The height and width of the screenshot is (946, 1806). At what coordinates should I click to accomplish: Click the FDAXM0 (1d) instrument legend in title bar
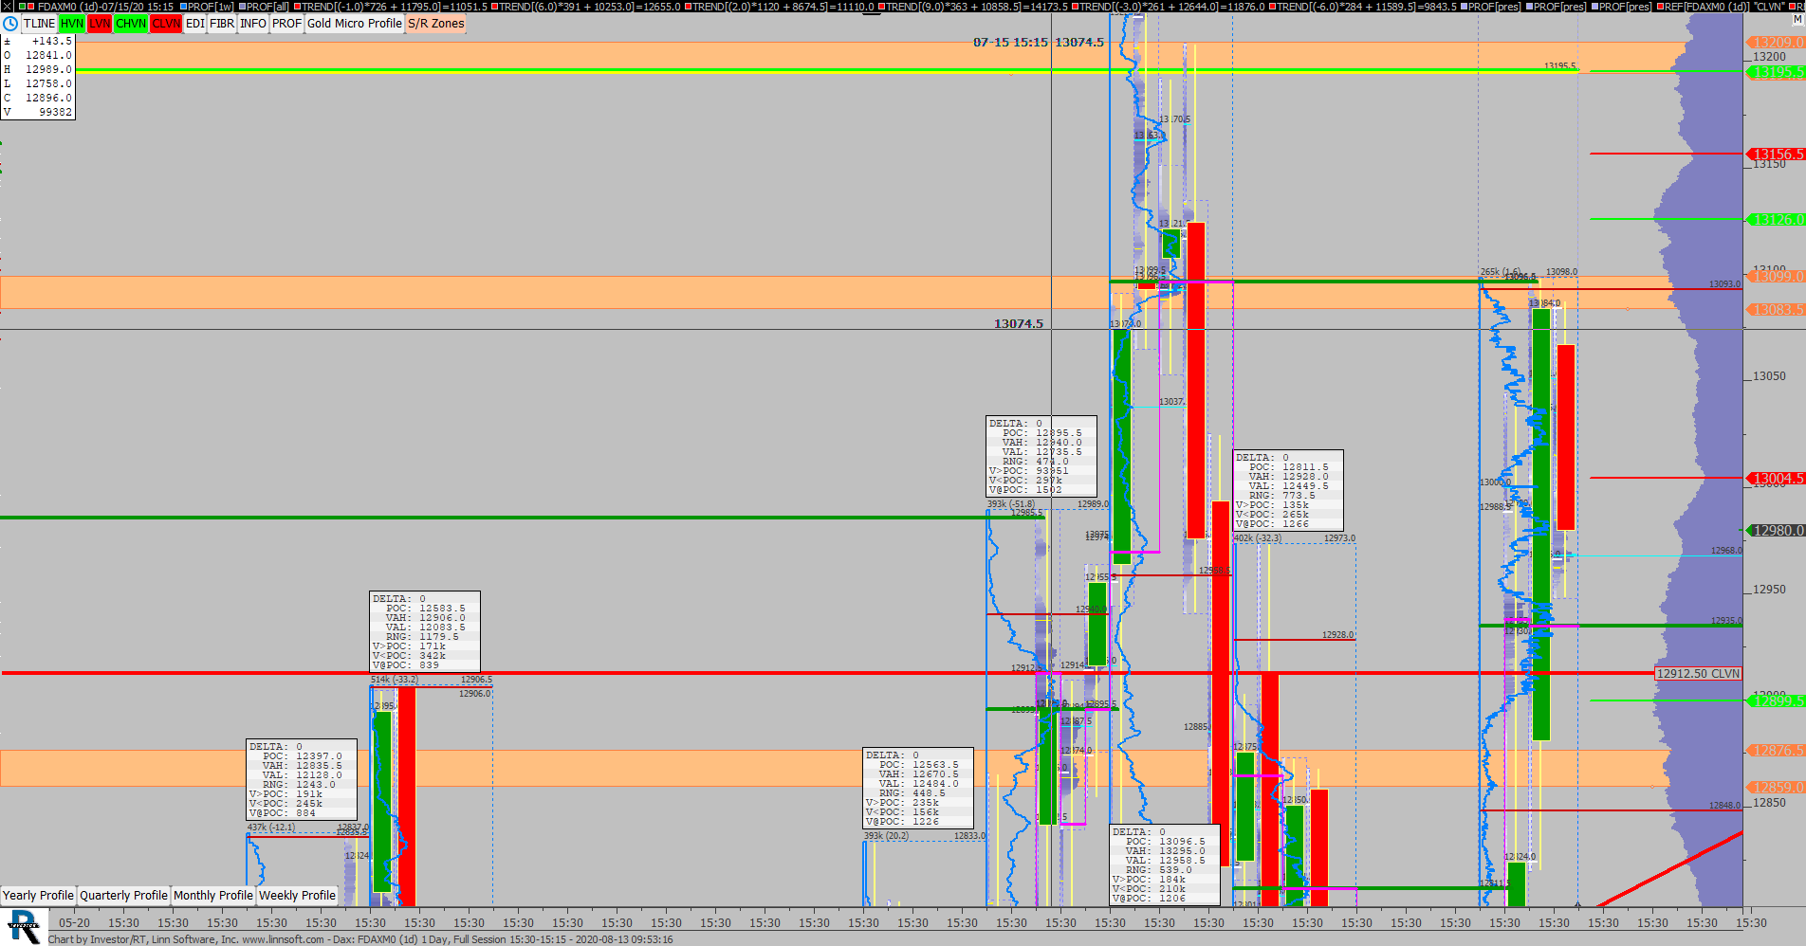click(x=98, y=7)
